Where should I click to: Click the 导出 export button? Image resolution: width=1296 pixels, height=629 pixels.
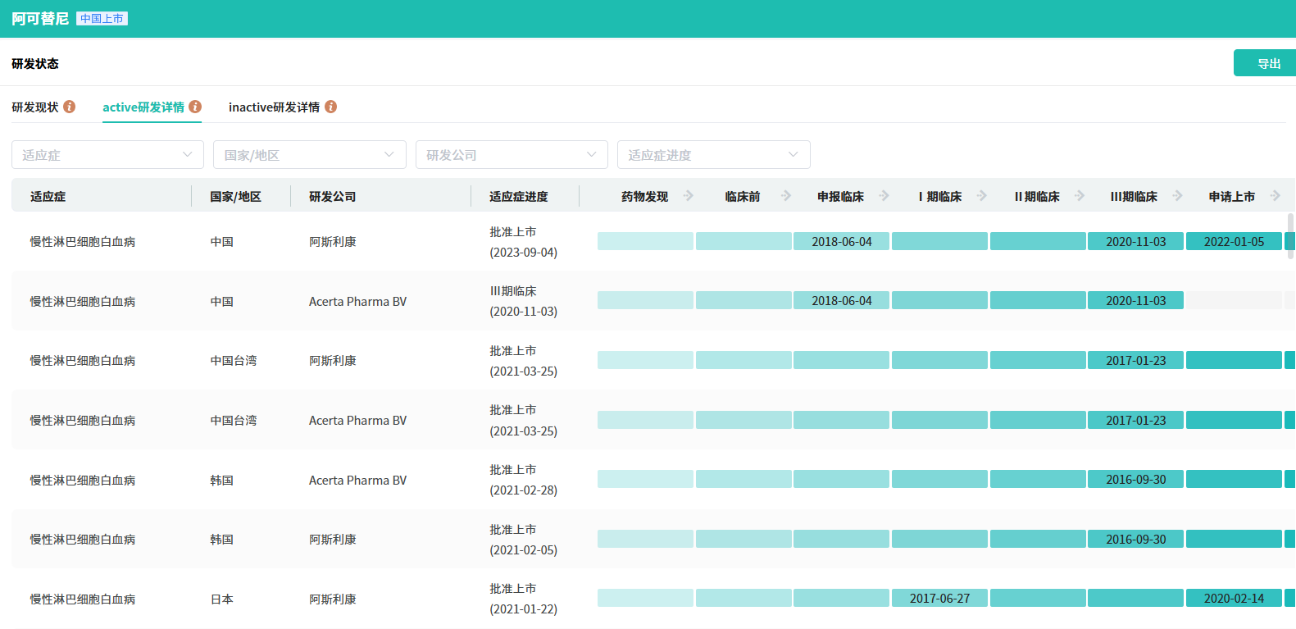(1267, 63)
